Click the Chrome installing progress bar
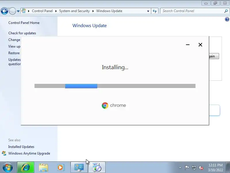Viewport: 230px width, 173px height. 115,86
